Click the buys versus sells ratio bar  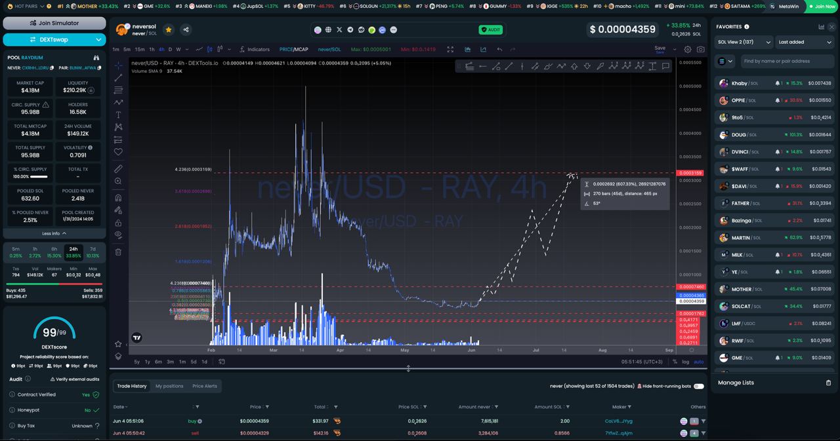tap(54, 284)
